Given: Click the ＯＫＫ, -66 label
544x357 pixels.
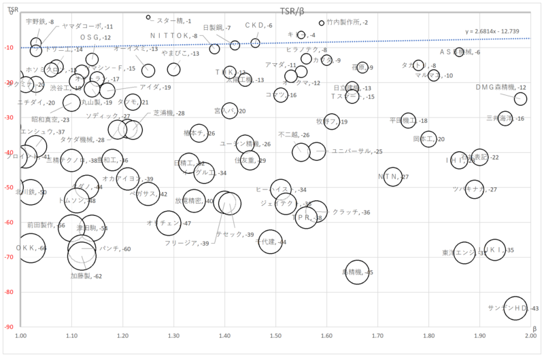Looking at the screenshot, I should 31,248.
